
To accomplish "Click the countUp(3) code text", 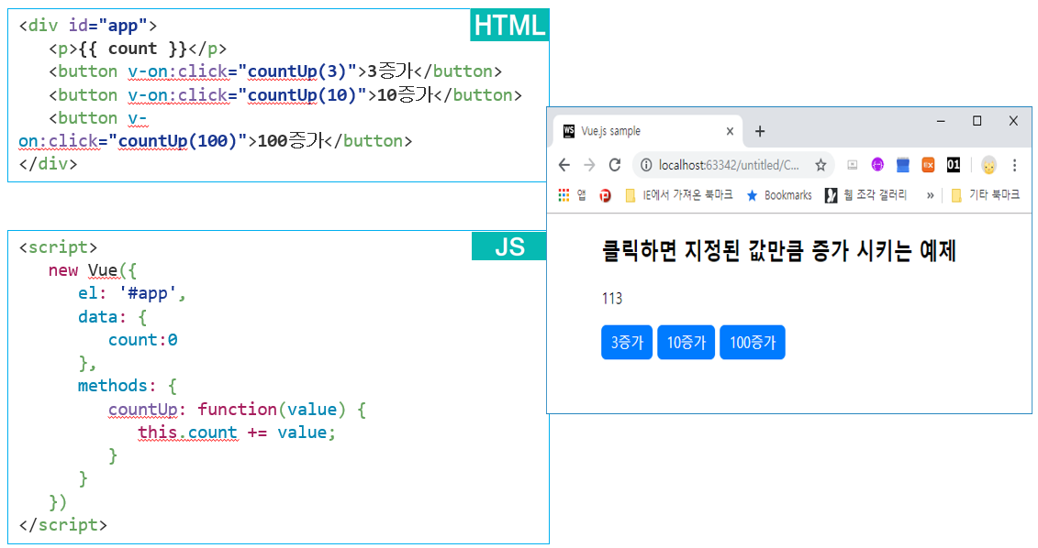I will click(x=297, y=71).
